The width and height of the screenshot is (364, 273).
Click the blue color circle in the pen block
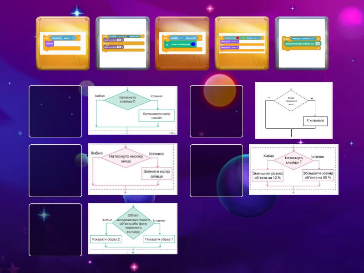[193, 44]
